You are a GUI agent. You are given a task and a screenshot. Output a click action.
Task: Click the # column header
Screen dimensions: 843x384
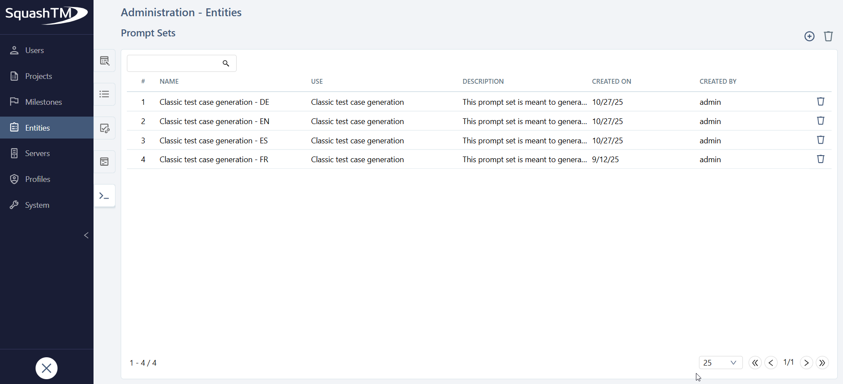[x=143, y=82]
